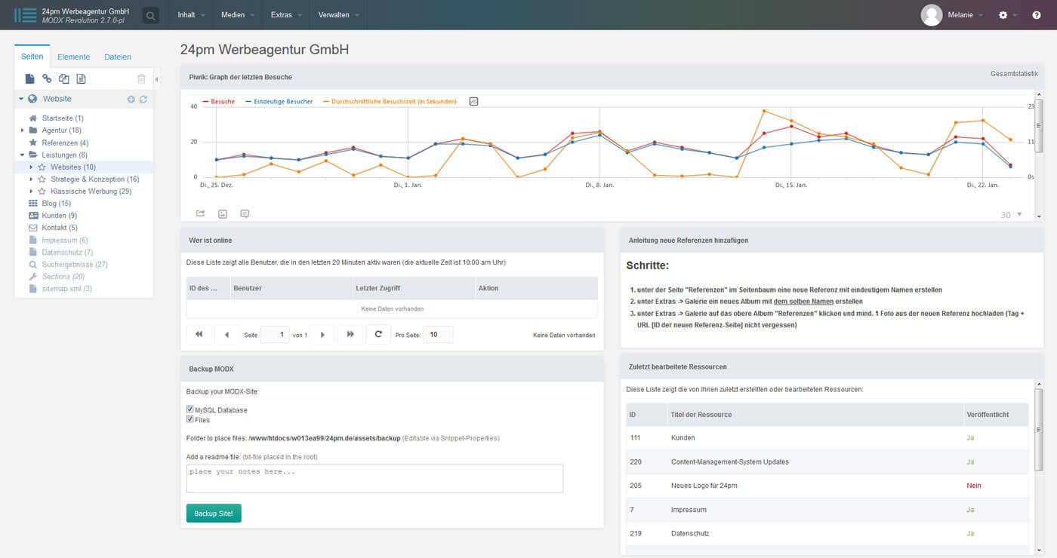Open the Extras menu
The height and width of the screenshot is (558, 1057).
pos(286,15)
